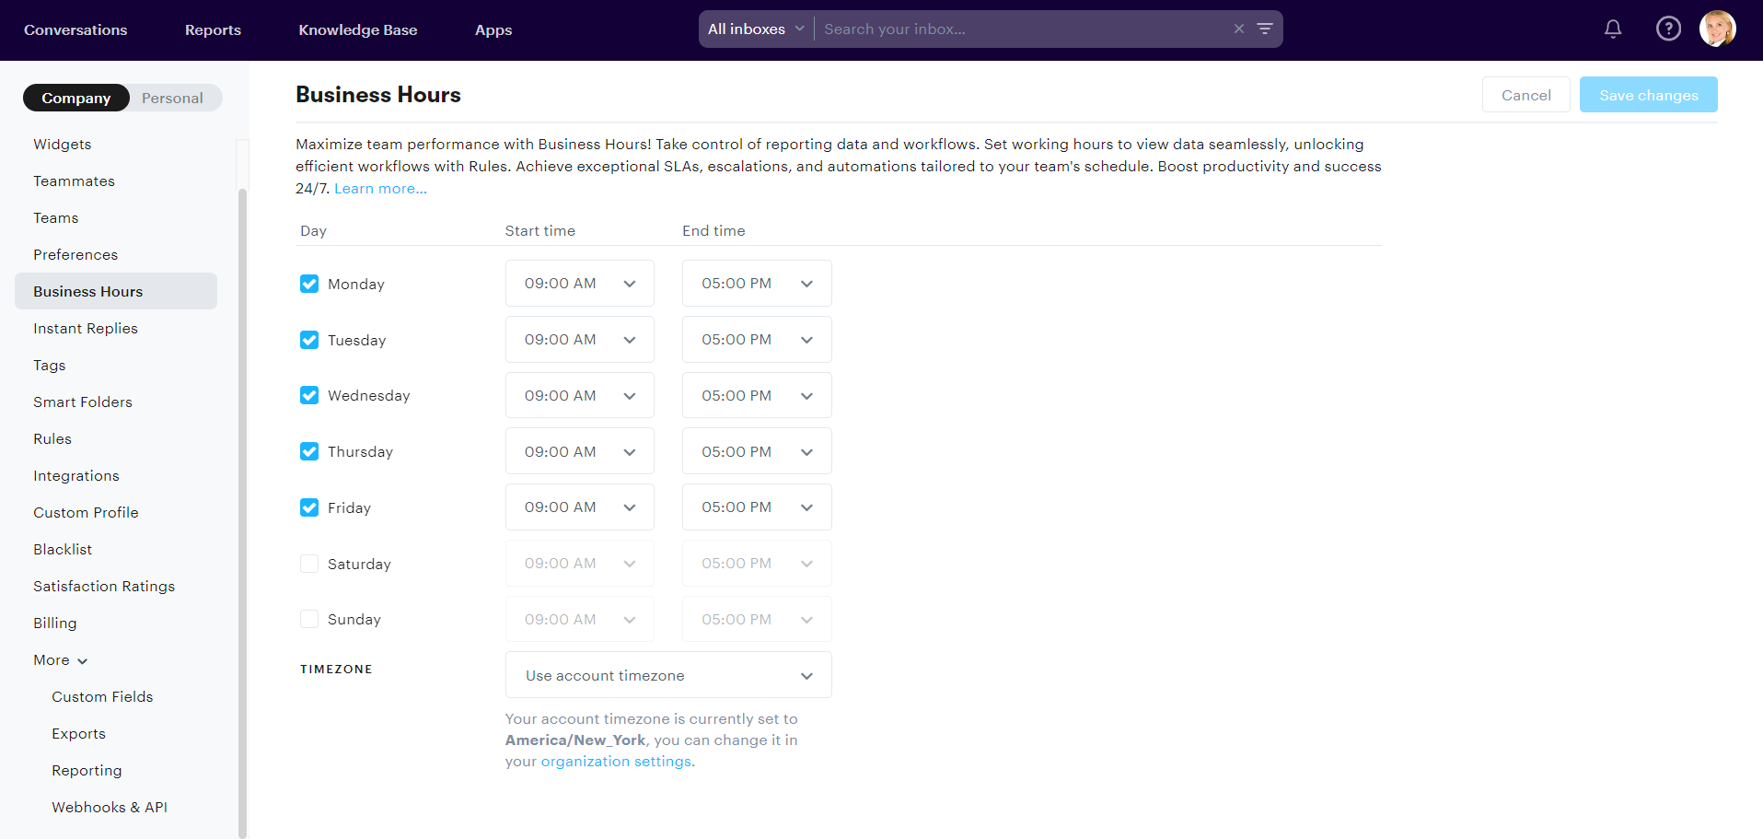Open Friday start time dropdown
Screen dimensions: 1763x839
click(x=580, y=507)
